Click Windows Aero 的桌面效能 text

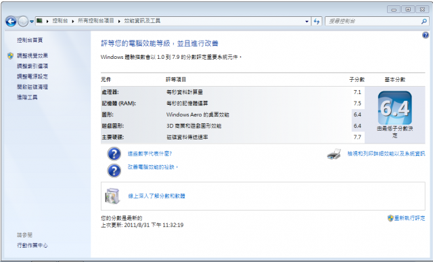point(198,114)
